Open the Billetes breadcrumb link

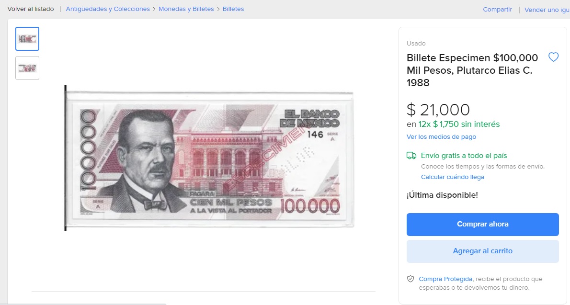(x=233, y=9)
